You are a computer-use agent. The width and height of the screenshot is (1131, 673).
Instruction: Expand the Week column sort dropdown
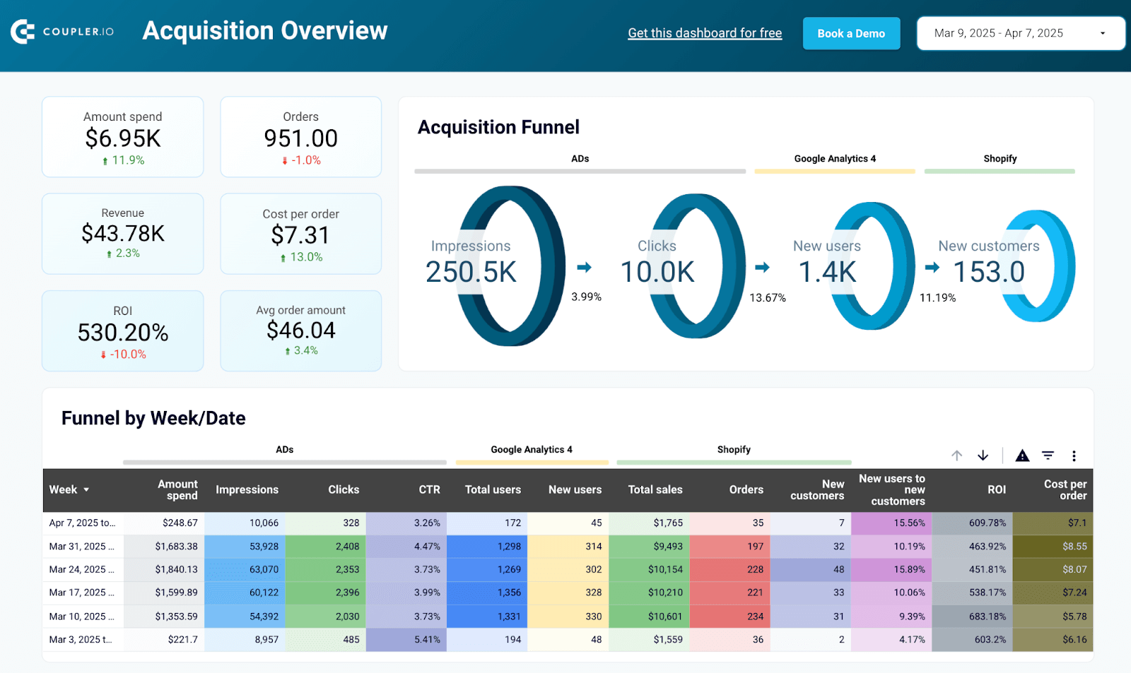click(x=88, y=489)
